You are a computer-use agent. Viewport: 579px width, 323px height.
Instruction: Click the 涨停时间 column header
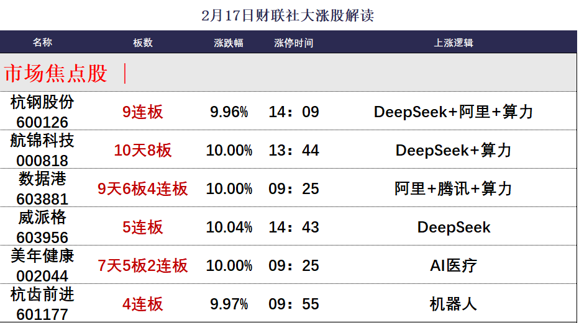point(294,43)
